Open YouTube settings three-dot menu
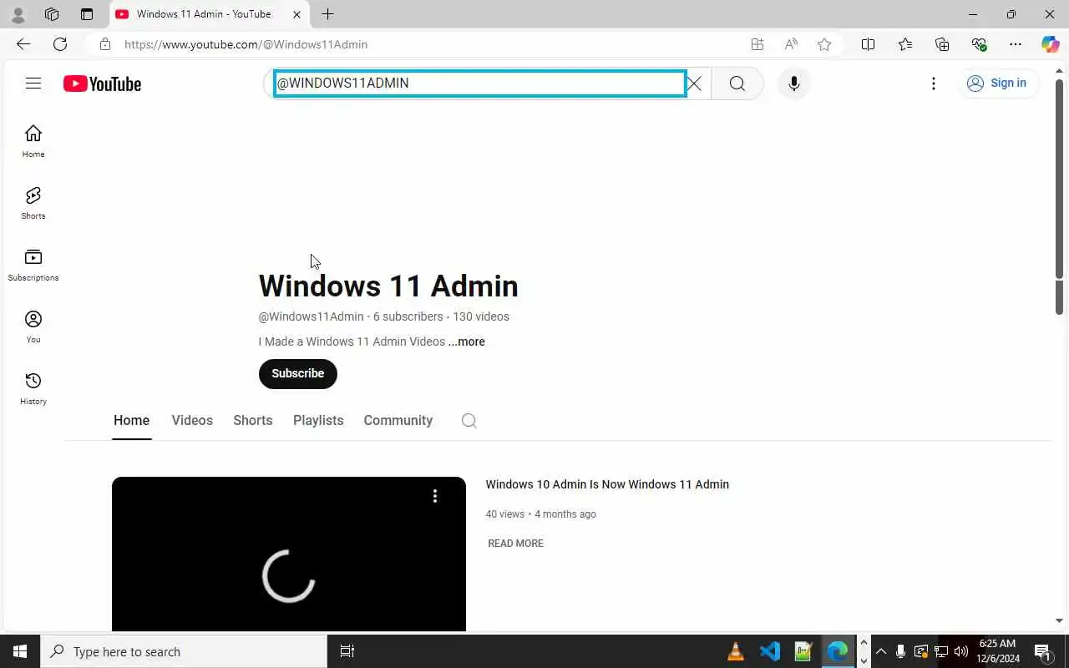 pyautogui.click(x=934, y=83)
